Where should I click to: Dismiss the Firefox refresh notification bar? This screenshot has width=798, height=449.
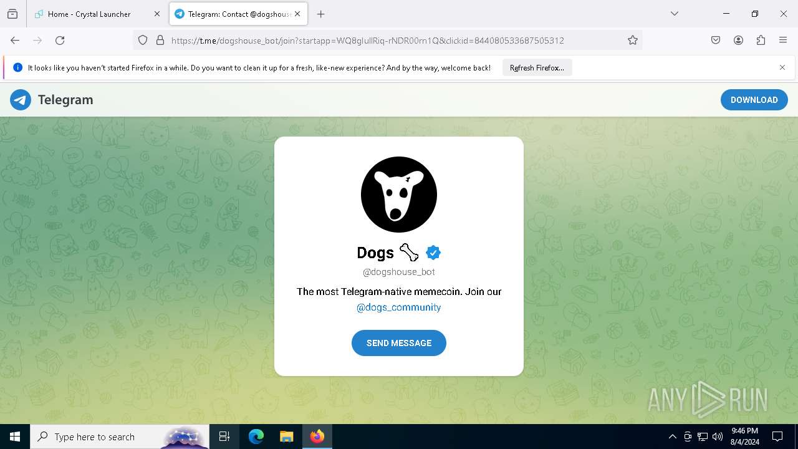point(782,67)
